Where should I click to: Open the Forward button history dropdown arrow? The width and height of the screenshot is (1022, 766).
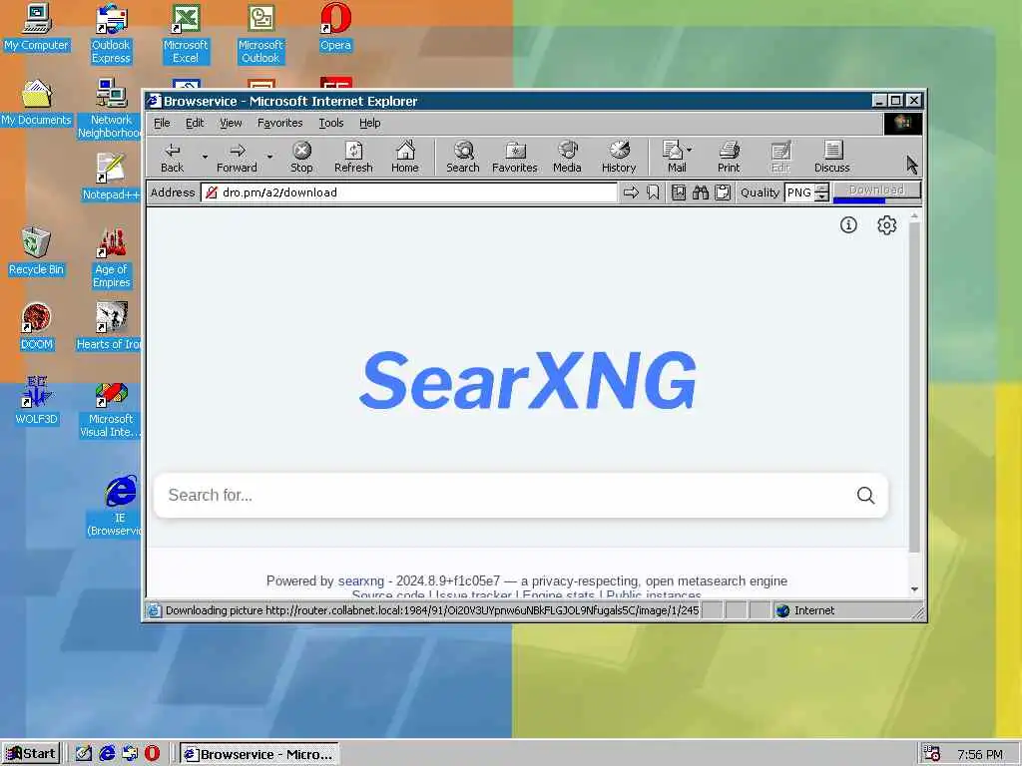pos(269,157)
